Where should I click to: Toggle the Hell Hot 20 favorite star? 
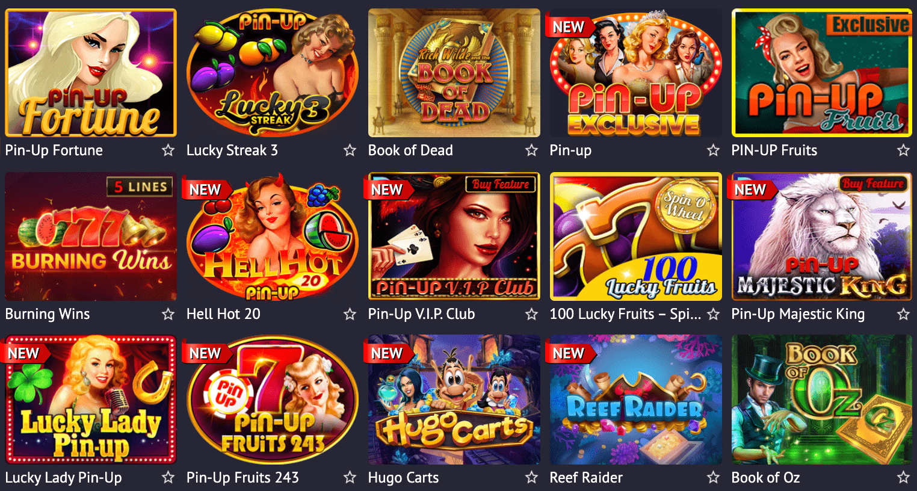[x=350, y=314]
